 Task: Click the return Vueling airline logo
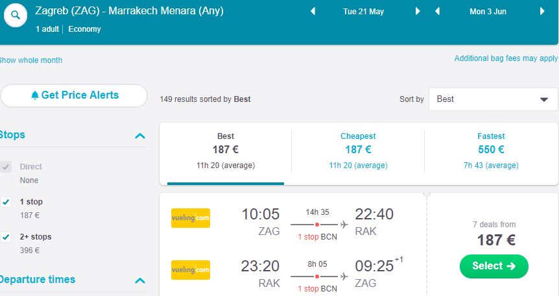pyautogui.click(x=190, y=269)
